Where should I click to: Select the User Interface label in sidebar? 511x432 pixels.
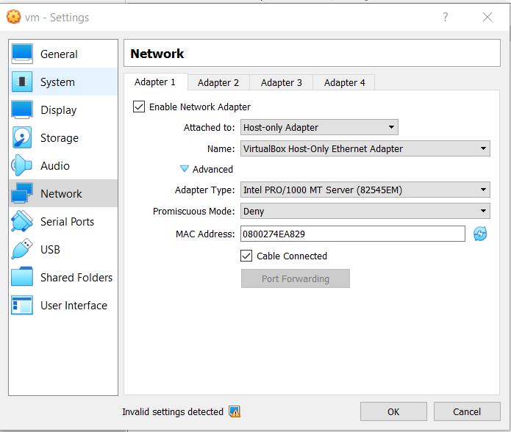(x=74, y=306)
